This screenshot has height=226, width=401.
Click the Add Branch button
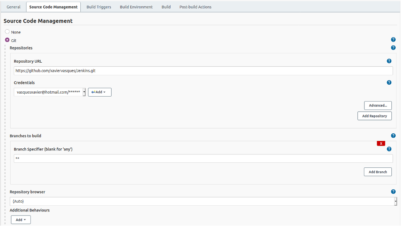378,172
